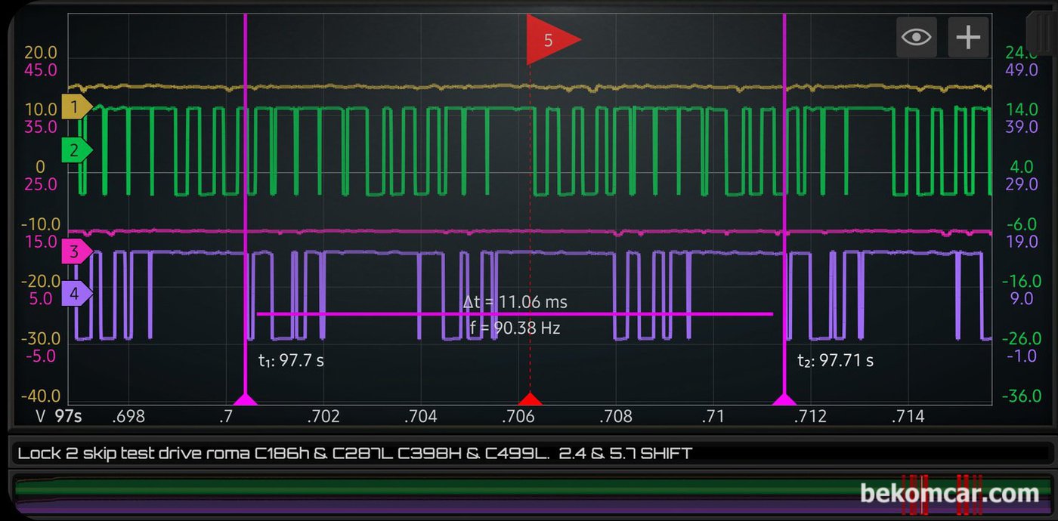Toggle visibility with the eye icon
Screen dimensions: 1058x521
[x=916, y=37]
